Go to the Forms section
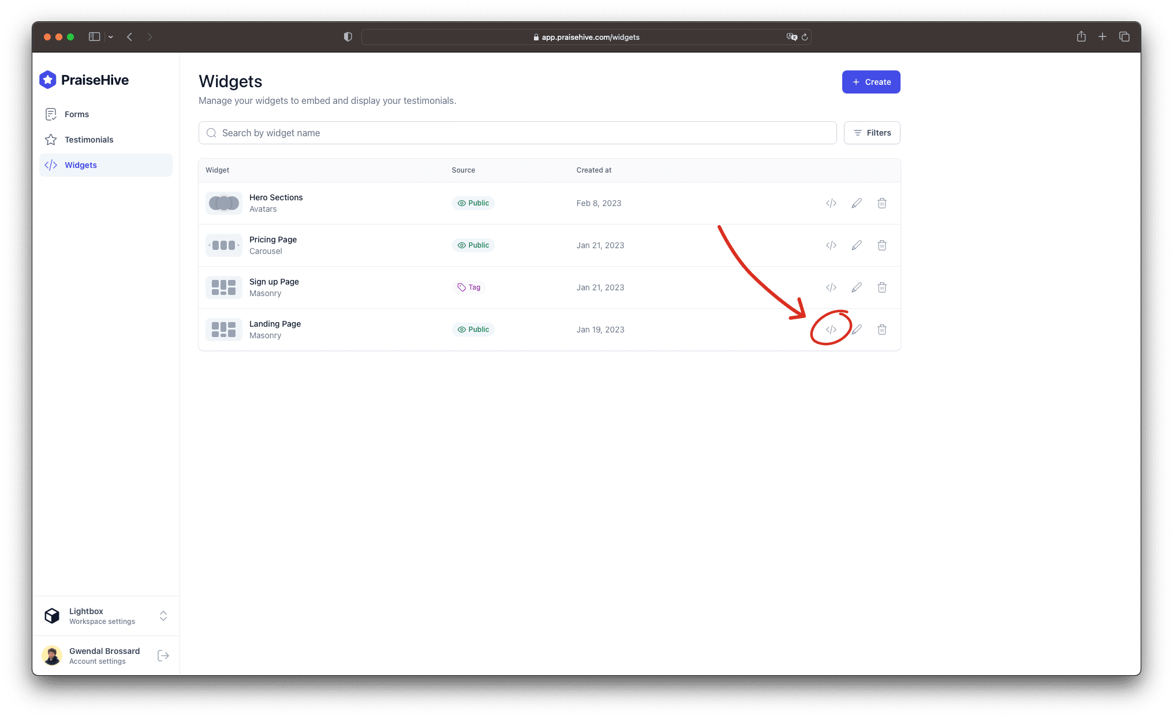 coord(77,114)
